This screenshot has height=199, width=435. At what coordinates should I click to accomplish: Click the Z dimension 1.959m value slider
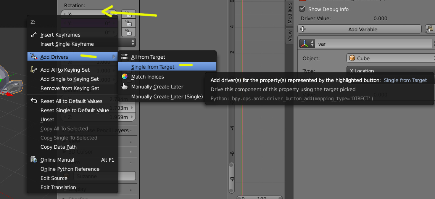click(x=126, y=117)
